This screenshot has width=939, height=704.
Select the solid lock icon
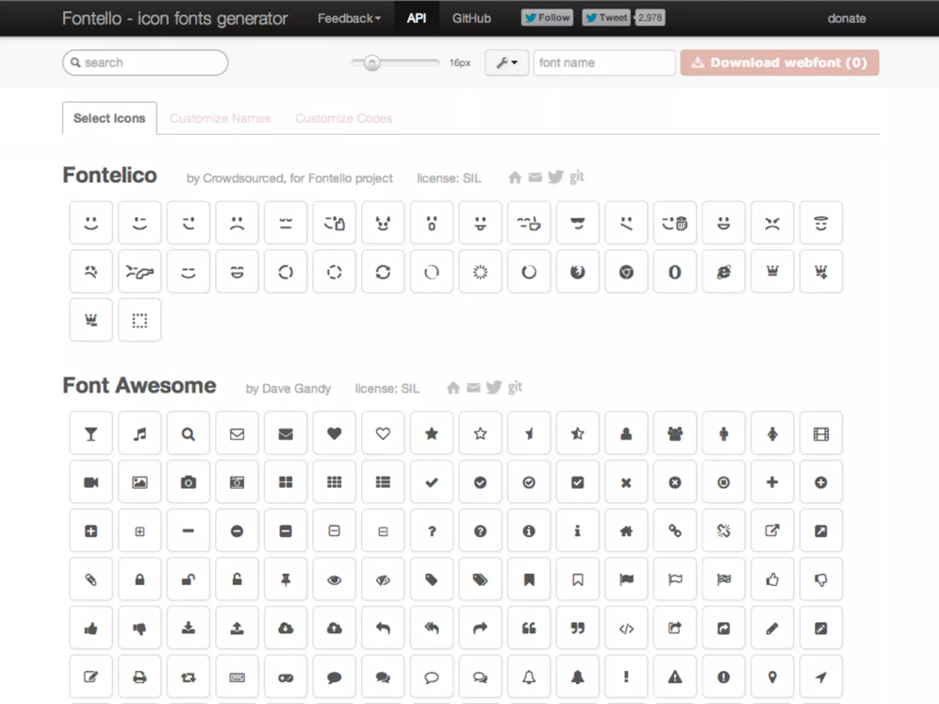[x=140, y=580]
